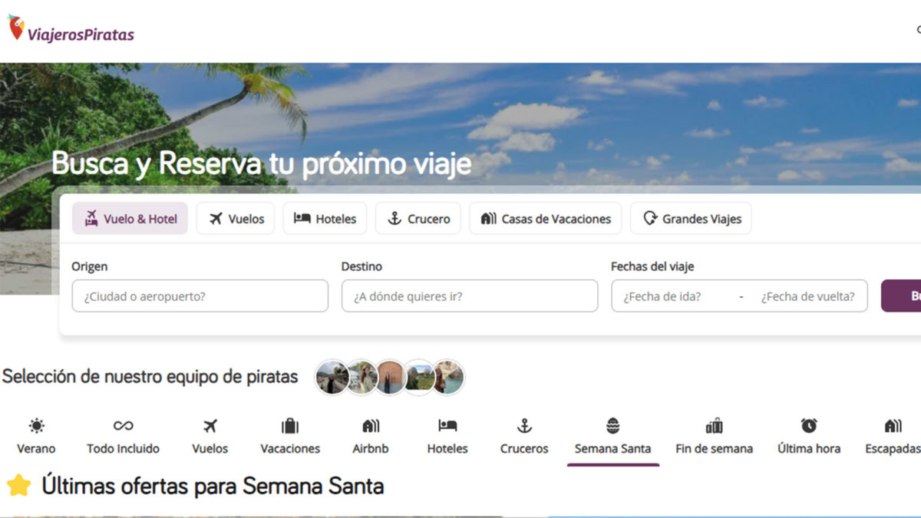Image resolution: width=921 pixels, height=518 pixels.
Task: Open the Fin de semana category label
Action: click(714, 449)
